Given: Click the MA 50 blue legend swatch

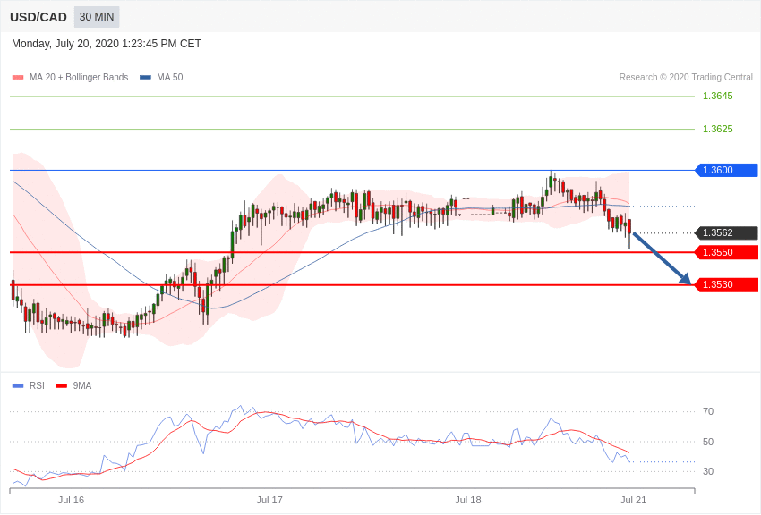Looking at the screenshot, I should pos(145,78).
